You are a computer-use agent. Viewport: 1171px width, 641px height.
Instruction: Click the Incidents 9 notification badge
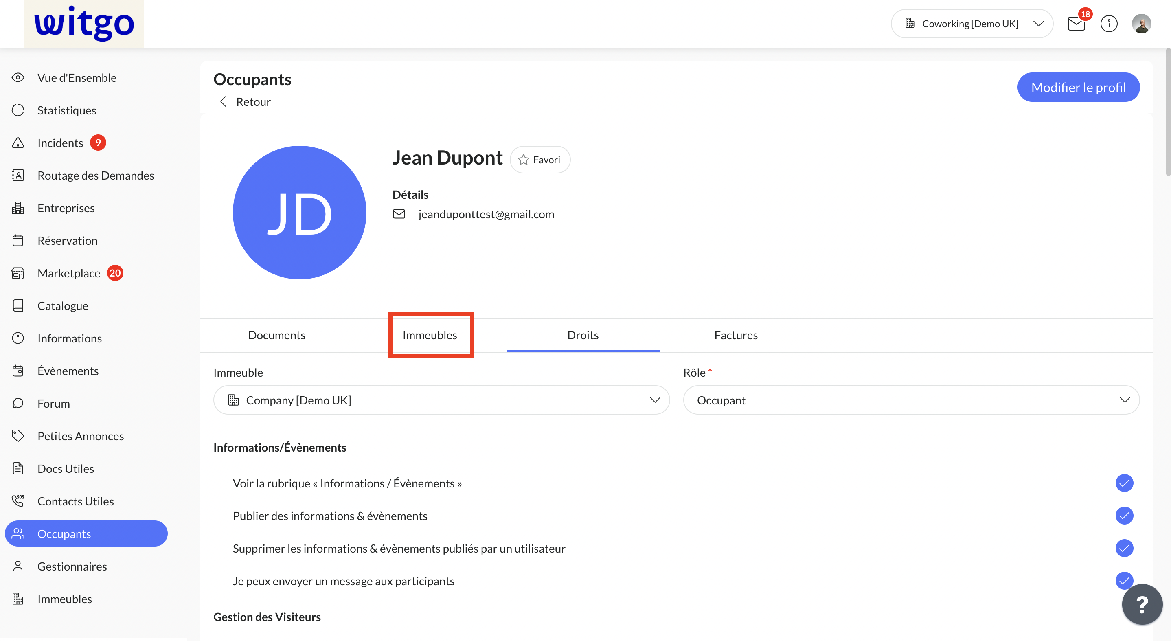(x=98, y=143)
